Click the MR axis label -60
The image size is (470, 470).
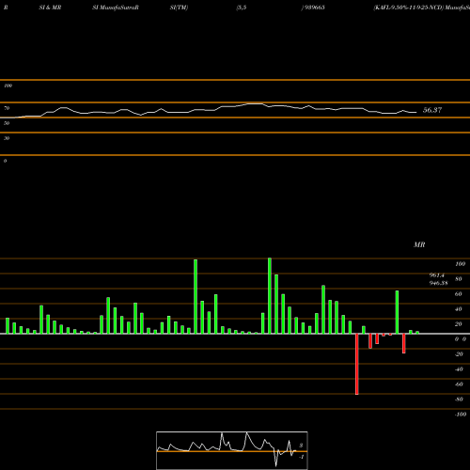tap(459, 384)
